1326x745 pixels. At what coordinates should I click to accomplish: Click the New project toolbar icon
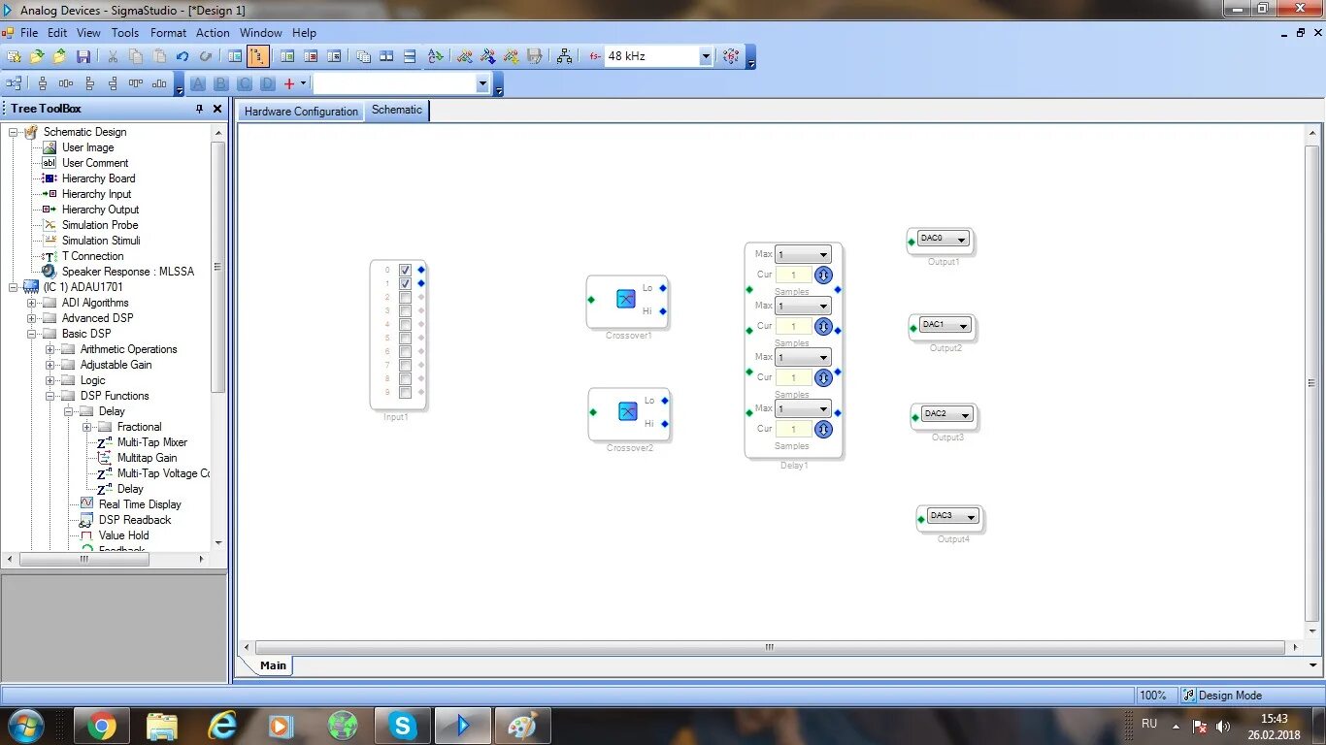14,56
